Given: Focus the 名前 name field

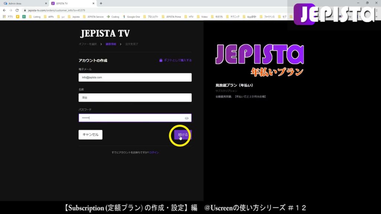Looking at the screenshot, I should click(135, 98).
